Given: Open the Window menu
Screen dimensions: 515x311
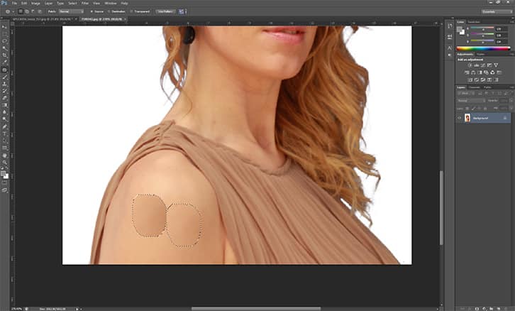Looking at the screenshot, I should tap(111, 4).
